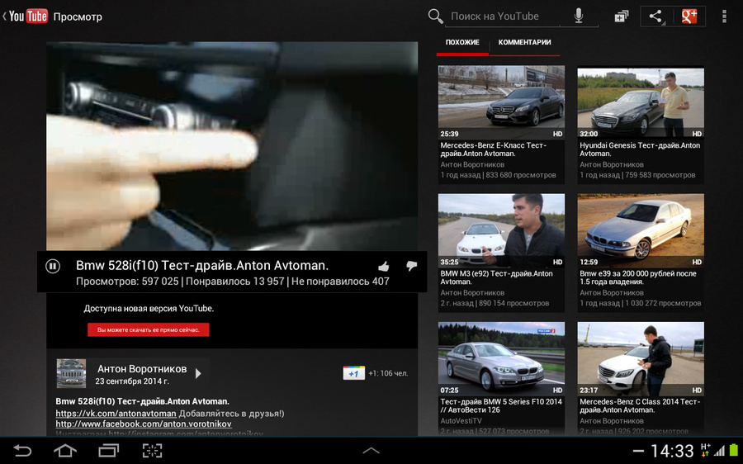Expand channel arrow next to Антон Воротников
Image resolution: width=743 pixels, height=464 pixels.
198,373
